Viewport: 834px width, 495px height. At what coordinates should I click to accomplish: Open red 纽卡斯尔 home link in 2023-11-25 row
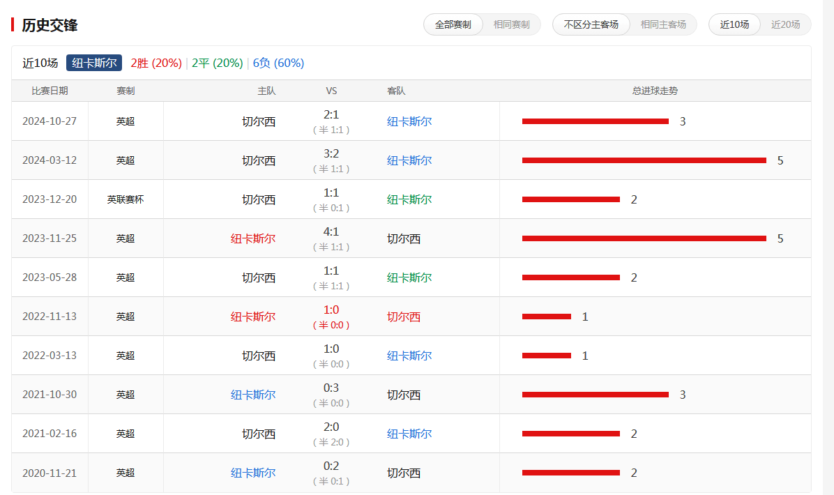pyautogui.click(x=253, y=238)
